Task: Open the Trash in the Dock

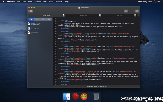Action: click(96, 97)
